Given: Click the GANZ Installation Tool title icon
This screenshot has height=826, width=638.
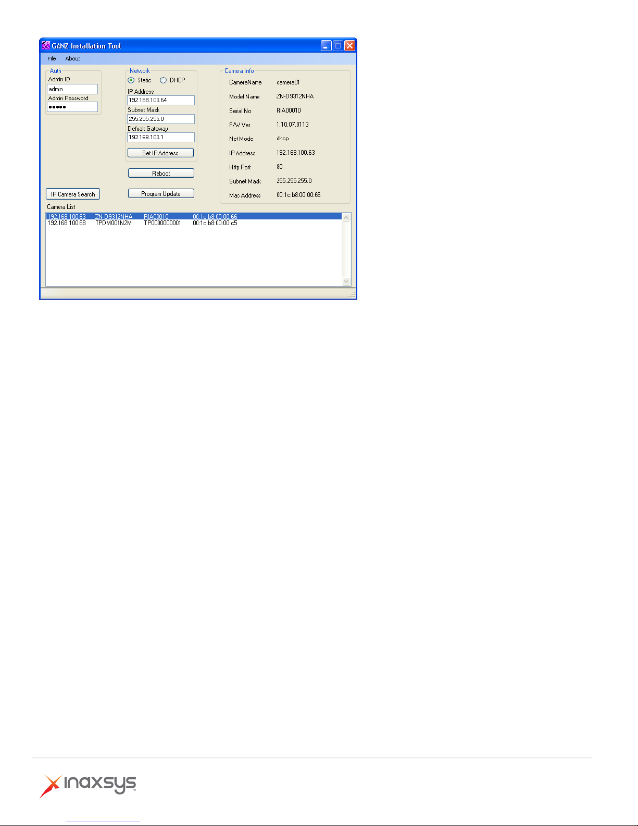Looking at the screenshot, I should click(46, 46).
